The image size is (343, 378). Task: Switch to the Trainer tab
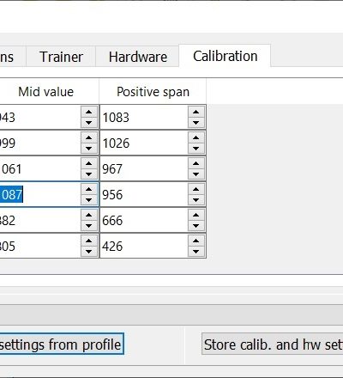pos(61,57)
